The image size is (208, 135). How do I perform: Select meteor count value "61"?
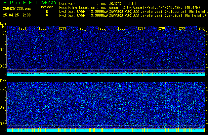(x=48, y=15)
